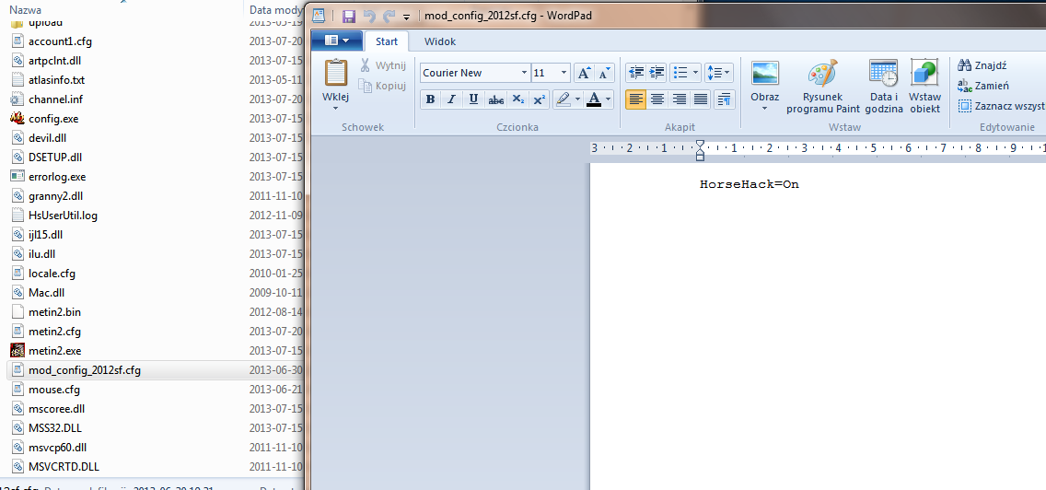Select artpclnt.dll in the Explorer file list
Viewport: 1046px width, 490px height.
click(x=54, y=61)
